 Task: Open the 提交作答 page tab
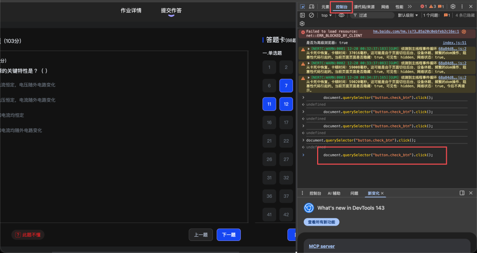tap(171, 11)
